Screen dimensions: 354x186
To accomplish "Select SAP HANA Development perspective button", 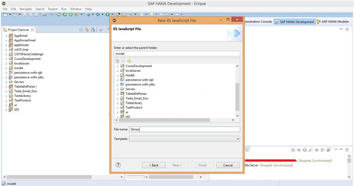I will [x=295, y=22].
